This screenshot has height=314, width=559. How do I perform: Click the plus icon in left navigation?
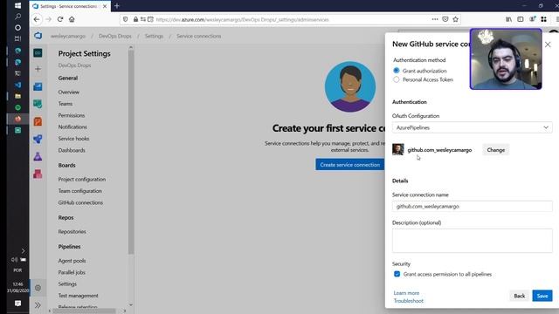pos(38,69)
